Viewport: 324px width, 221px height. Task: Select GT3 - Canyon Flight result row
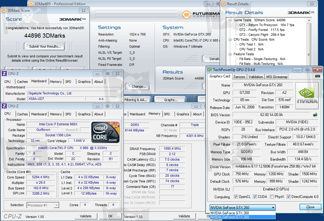(x=262, y=35)
